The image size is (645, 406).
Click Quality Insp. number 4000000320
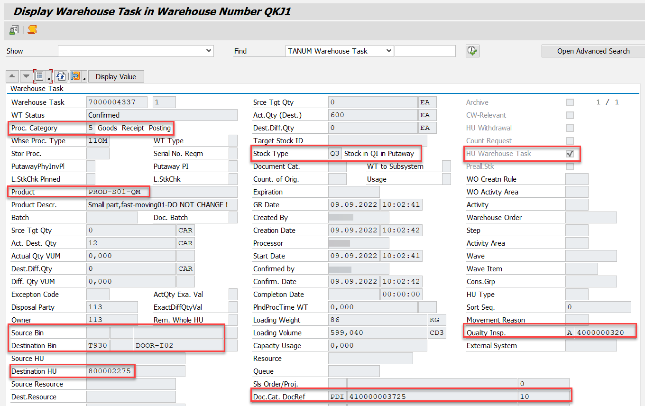[605, 333]
